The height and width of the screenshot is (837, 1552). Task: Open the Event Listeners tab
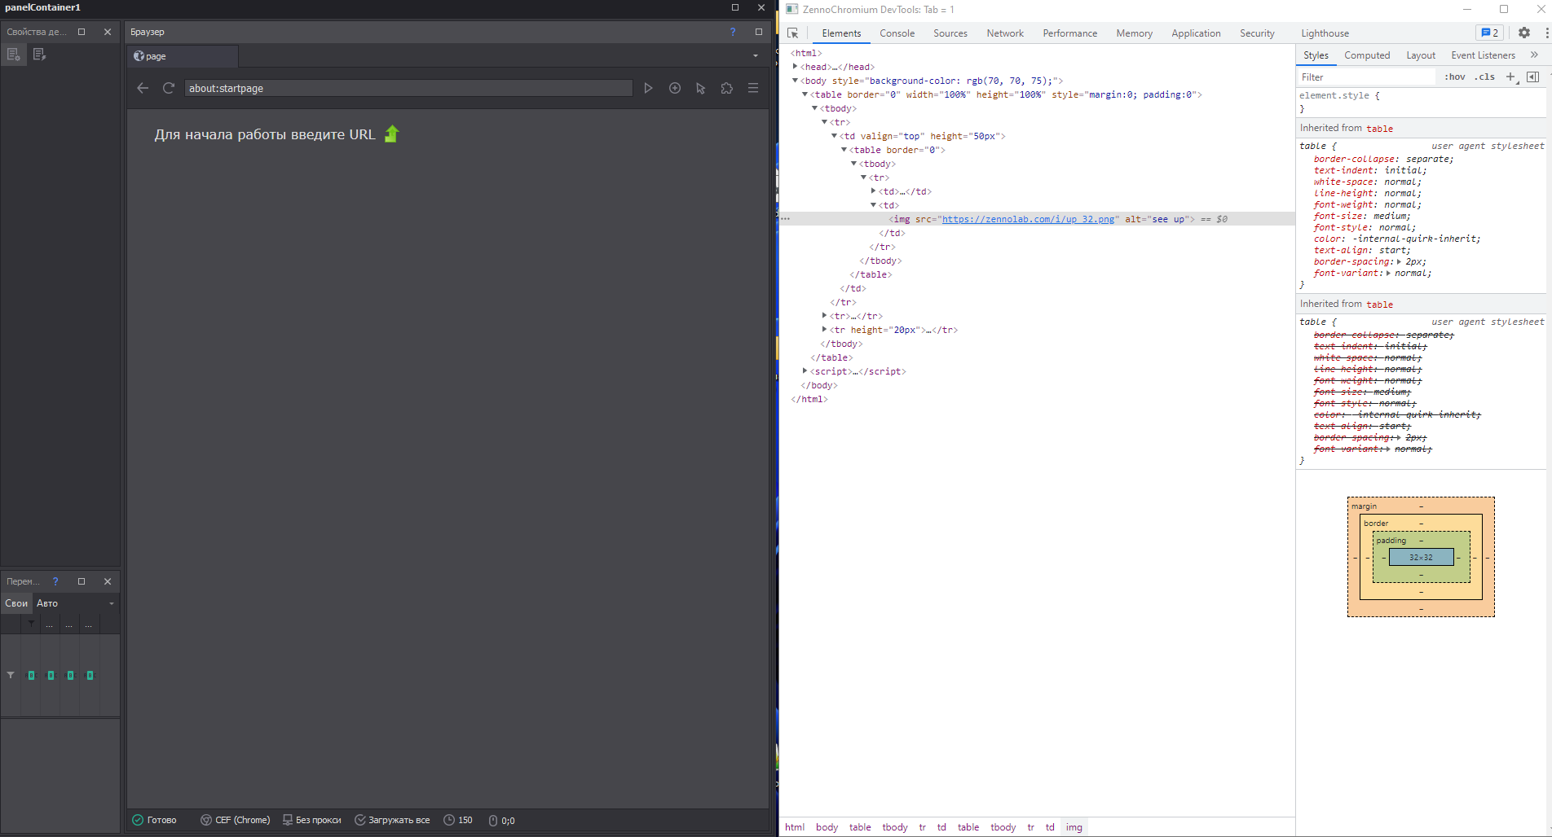1483,55
